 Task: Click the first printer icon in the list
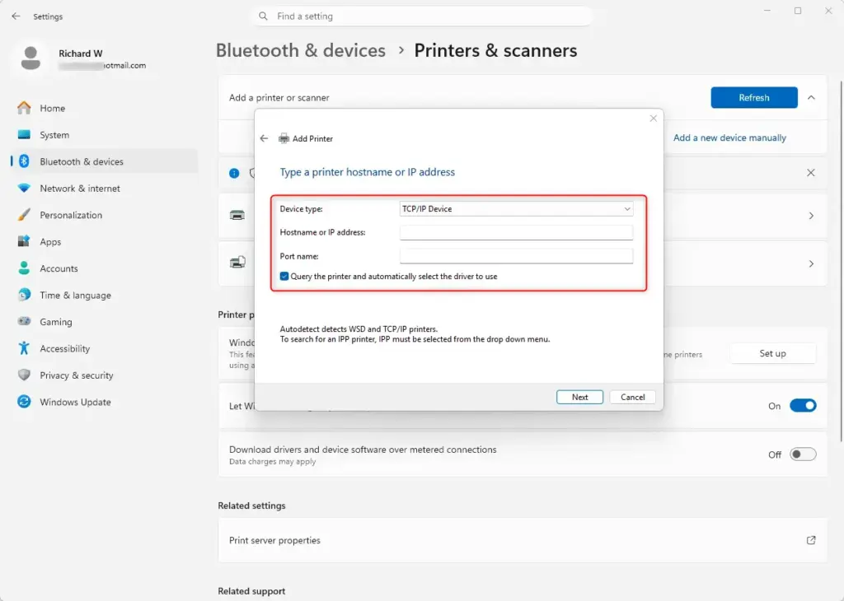pyautogui.click(x=237, y=215)
